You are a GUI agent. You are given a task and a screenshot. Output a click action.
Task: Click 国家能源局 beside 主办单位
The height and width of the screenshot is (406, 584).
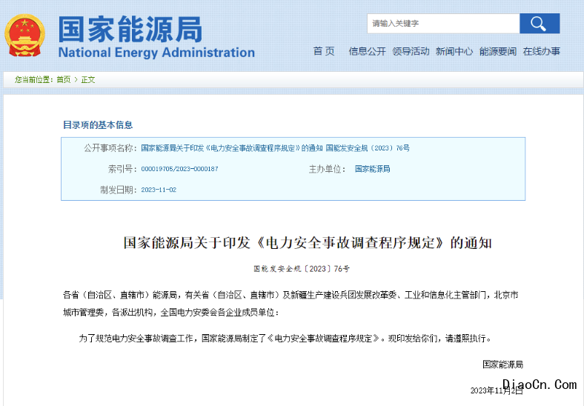coord(372,169)
